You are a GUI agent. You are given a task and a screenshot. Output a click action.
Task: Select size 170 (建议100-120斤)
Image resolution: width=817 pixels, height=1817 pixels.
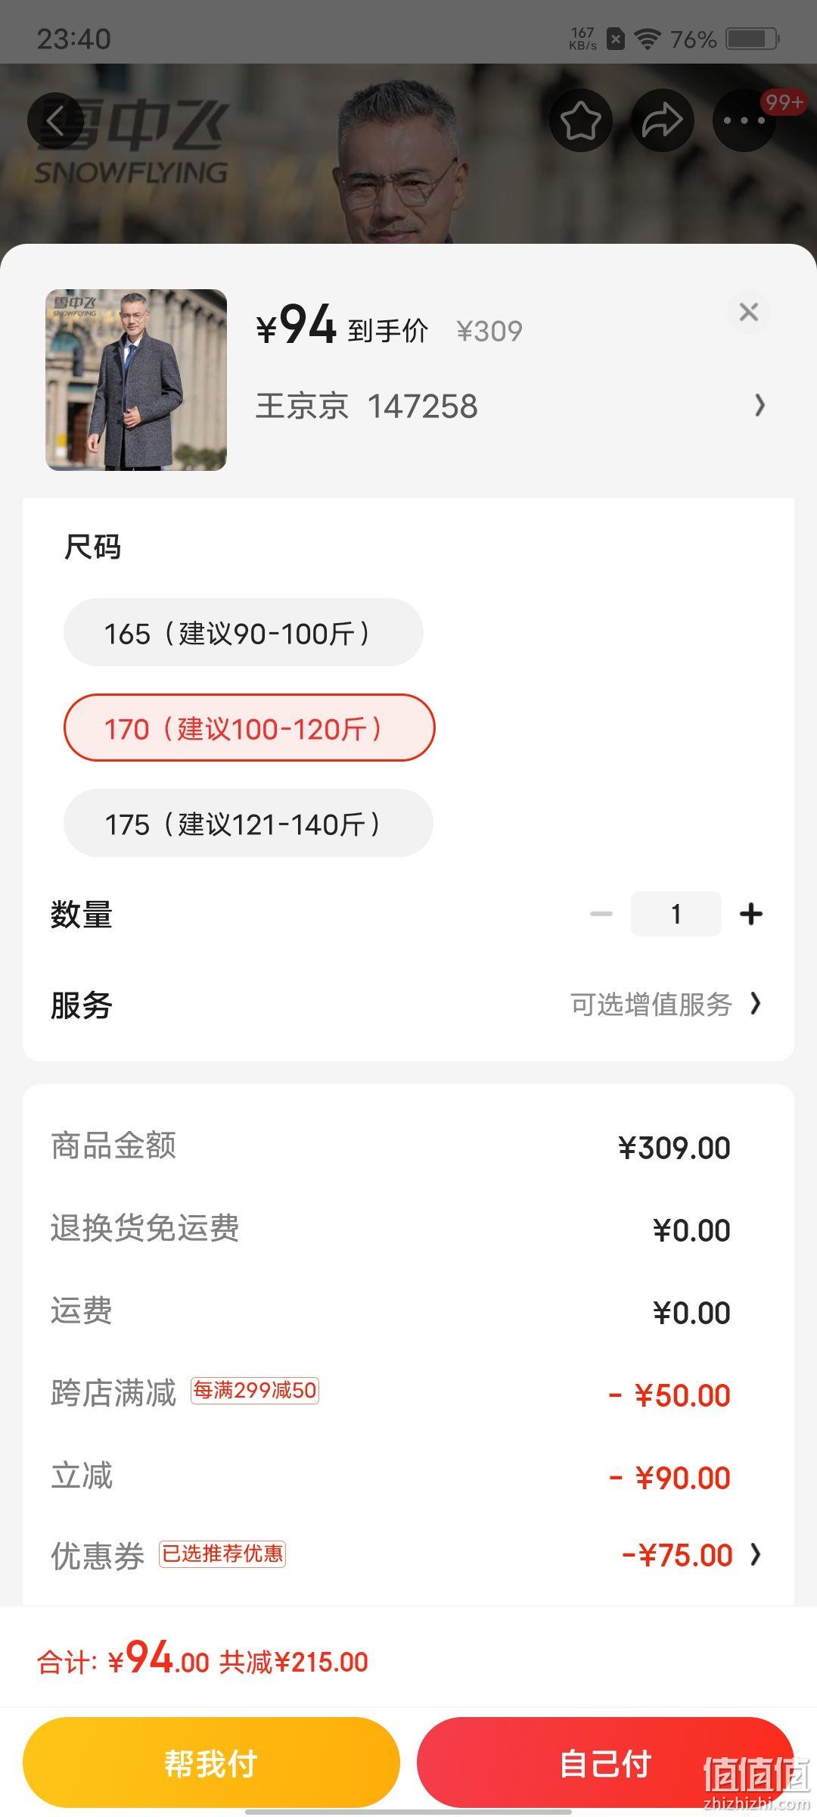click(x=249, y=728)
